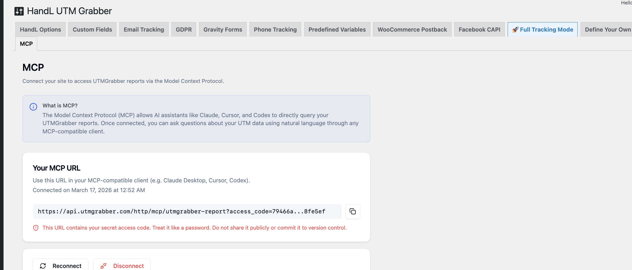Open the Phone Tracking tab

point(275,30)
